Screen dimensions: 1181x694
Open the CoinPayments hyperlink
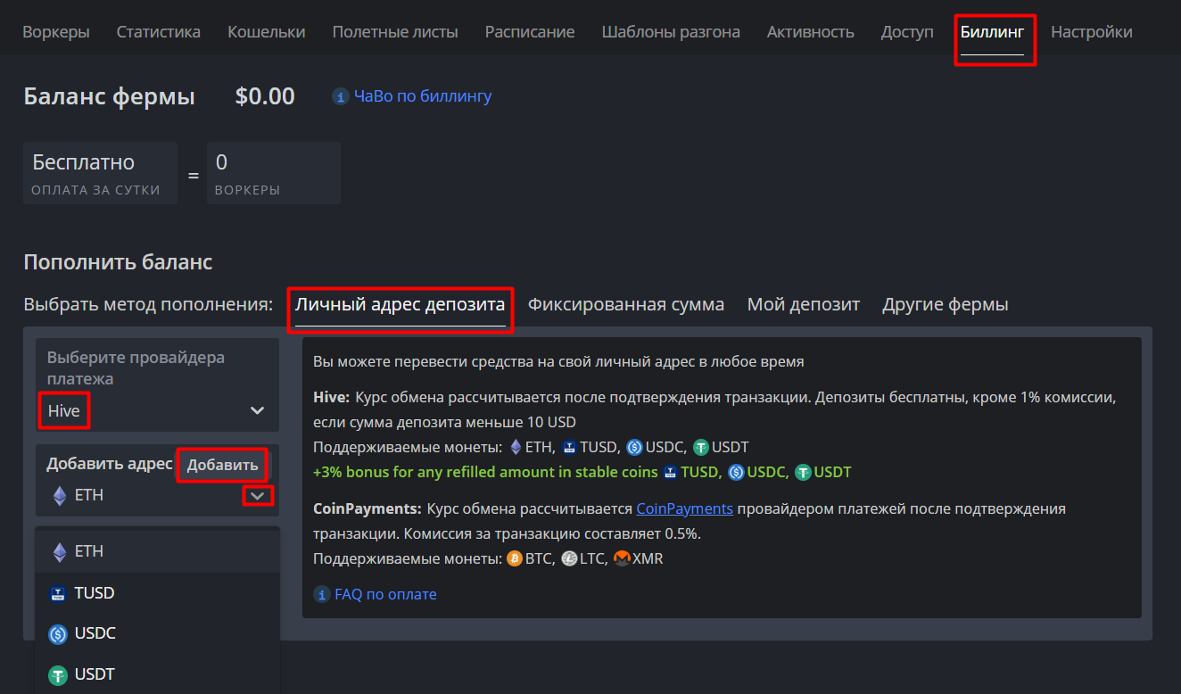pos(684,508)
